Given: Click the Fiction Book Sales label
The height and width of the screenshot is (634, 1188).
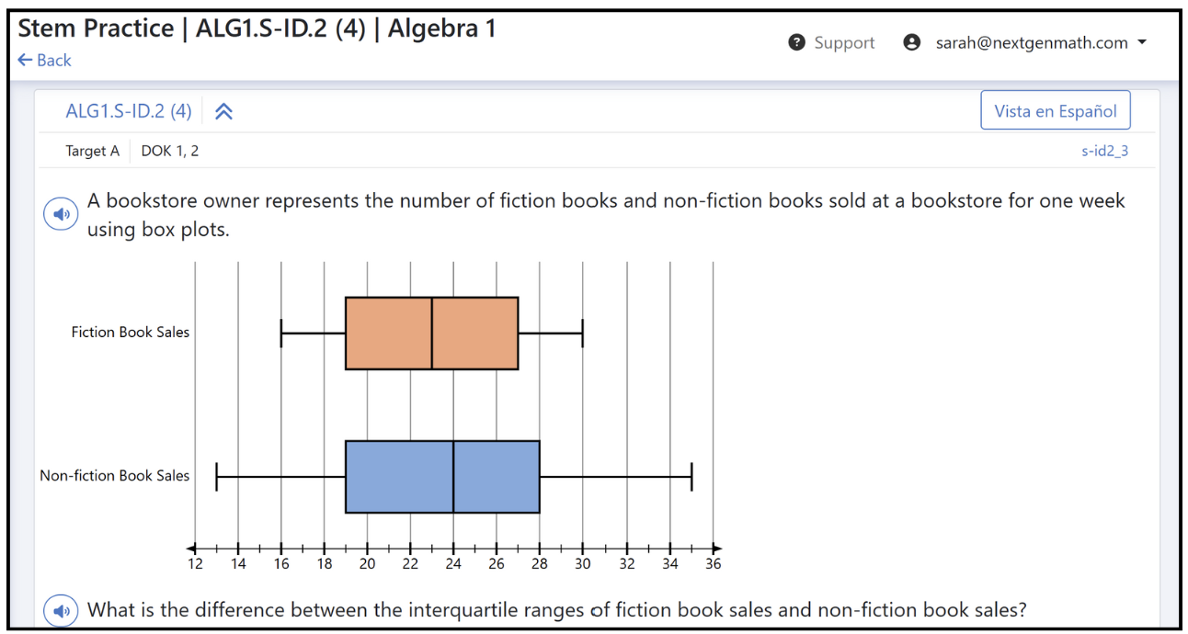Looking at the screenshot, I should [x=131, y=332].
